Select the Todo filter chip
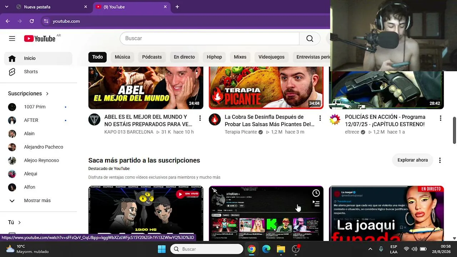The image size is (457, 257). [97, 57]
